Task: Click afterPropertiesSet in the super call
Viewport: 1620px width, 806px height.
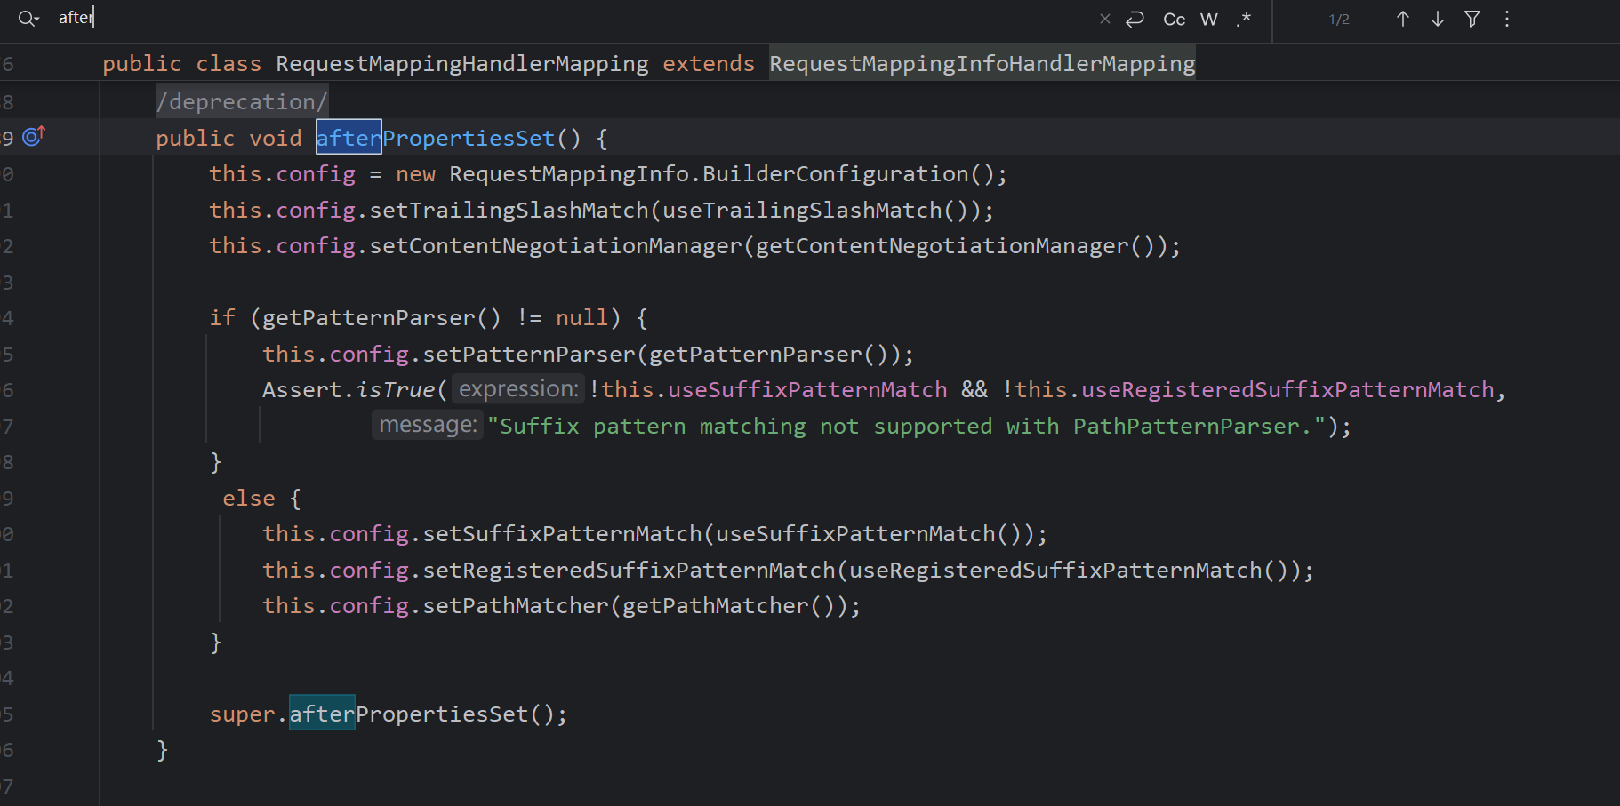Action: (x=409, y=714)
